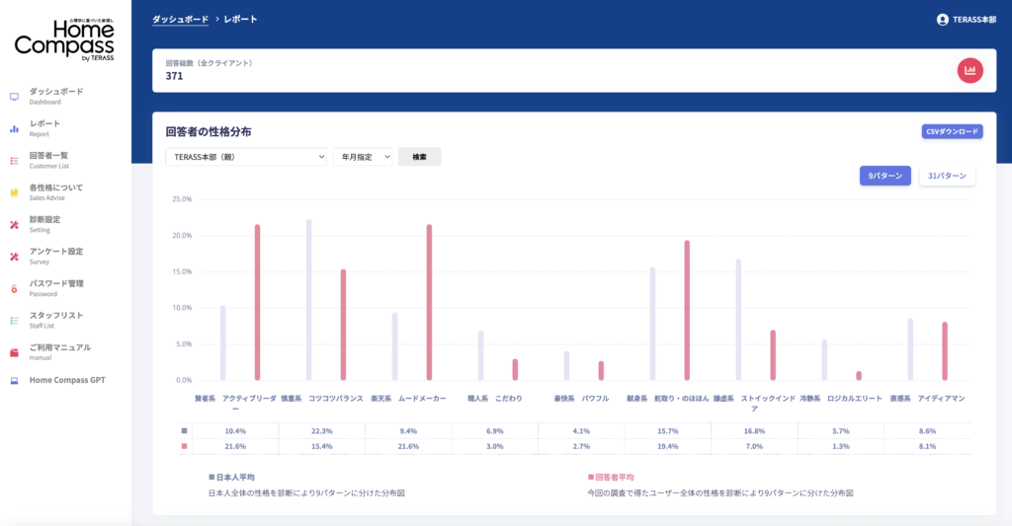Open the ご利用マニュアル menu item
The width and height of the screenshot is (1012, 526).
[59, 347]
